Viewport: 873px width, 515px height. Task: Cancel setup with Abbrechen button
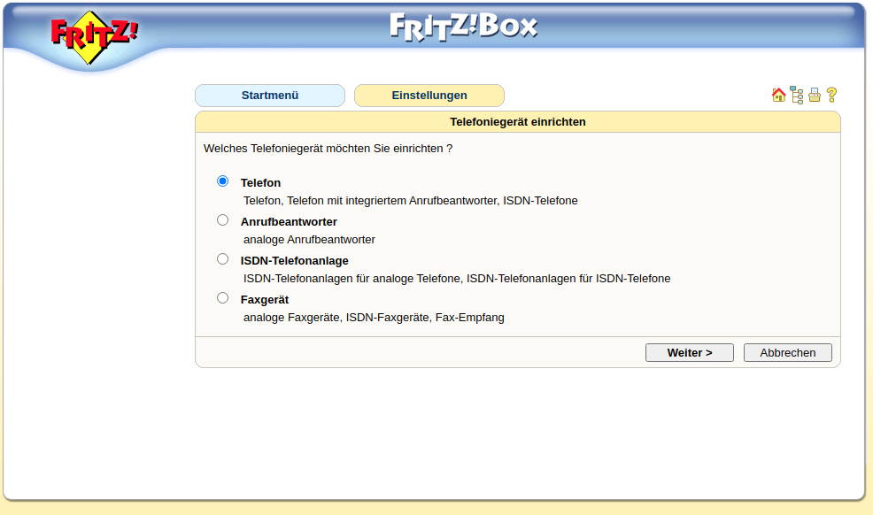[x=788, y=352]
